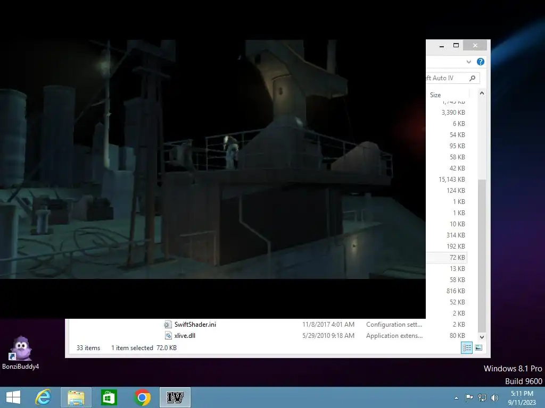This screenshot has width=545, height=408.
Task: Click Configuration settings type for SwiftShader.ini
Action: 394,325
